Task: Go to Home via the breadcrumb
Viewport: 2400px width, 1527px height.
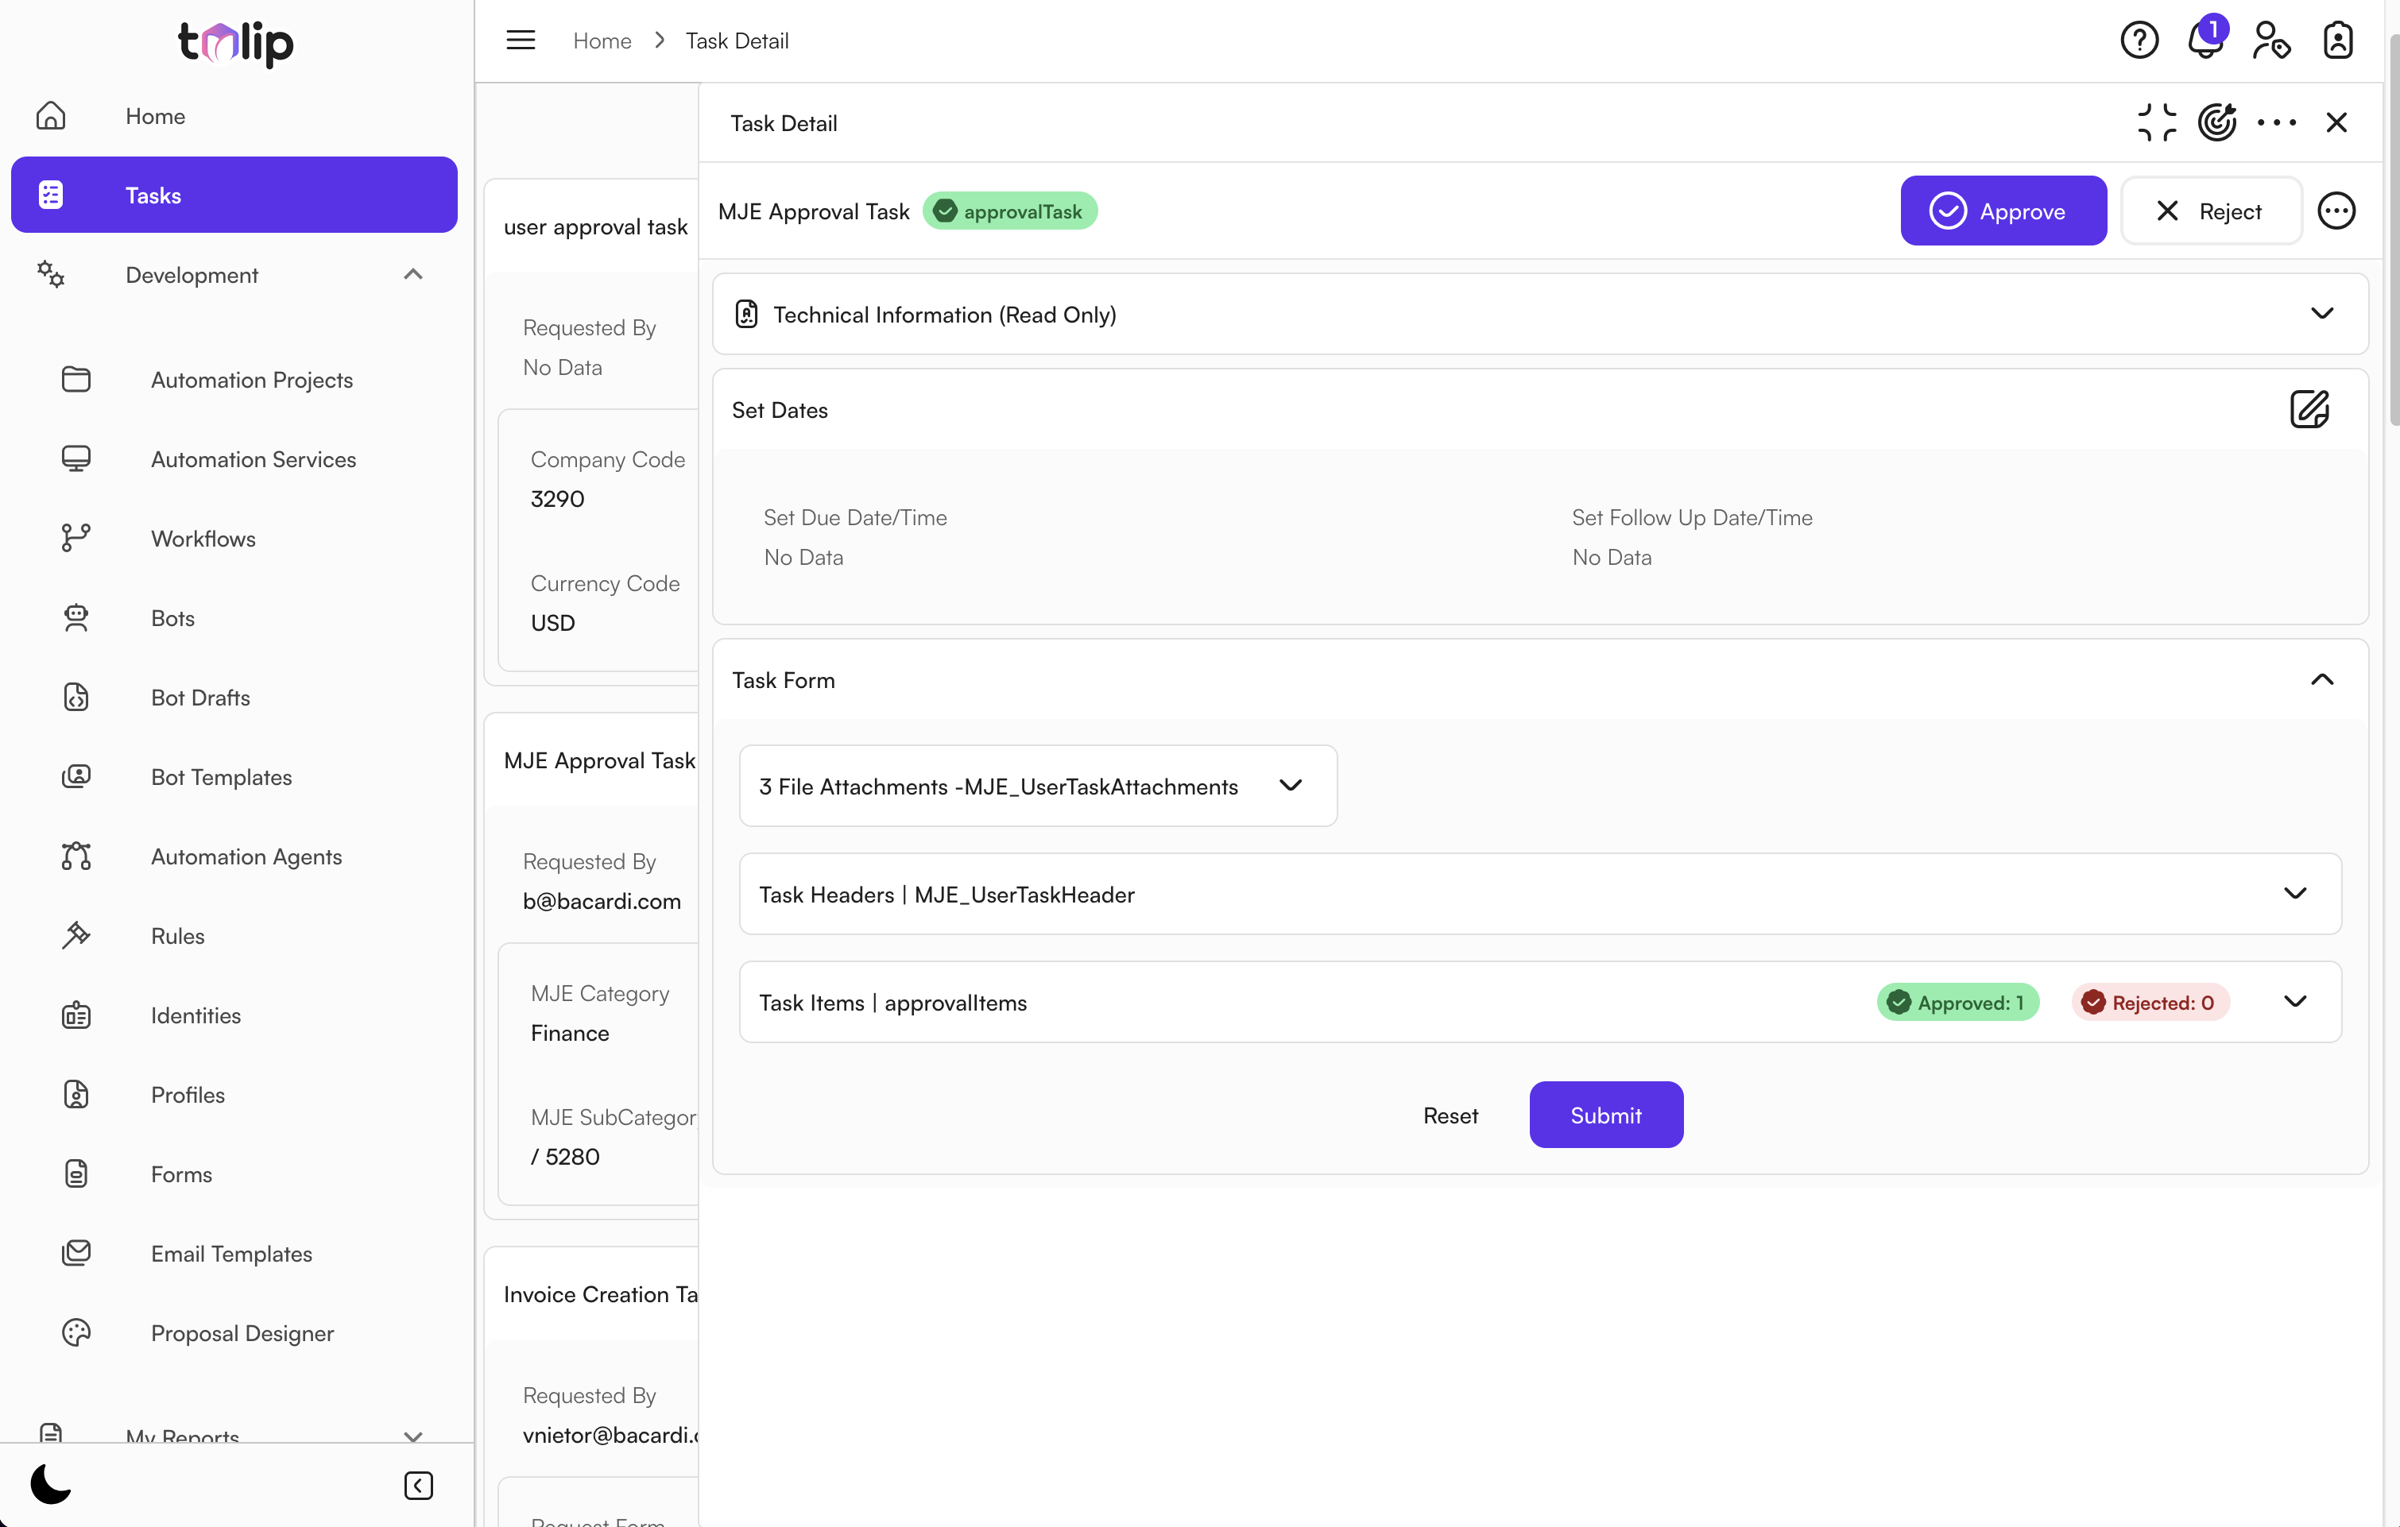Action: pos(602,41)
